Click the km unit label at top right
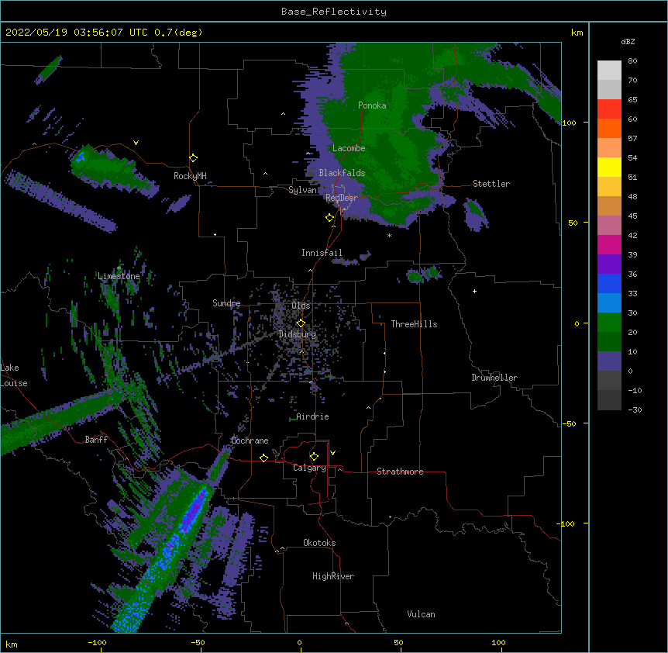The height and width of the screenshot is (653, 668). [x=577, y=33]
